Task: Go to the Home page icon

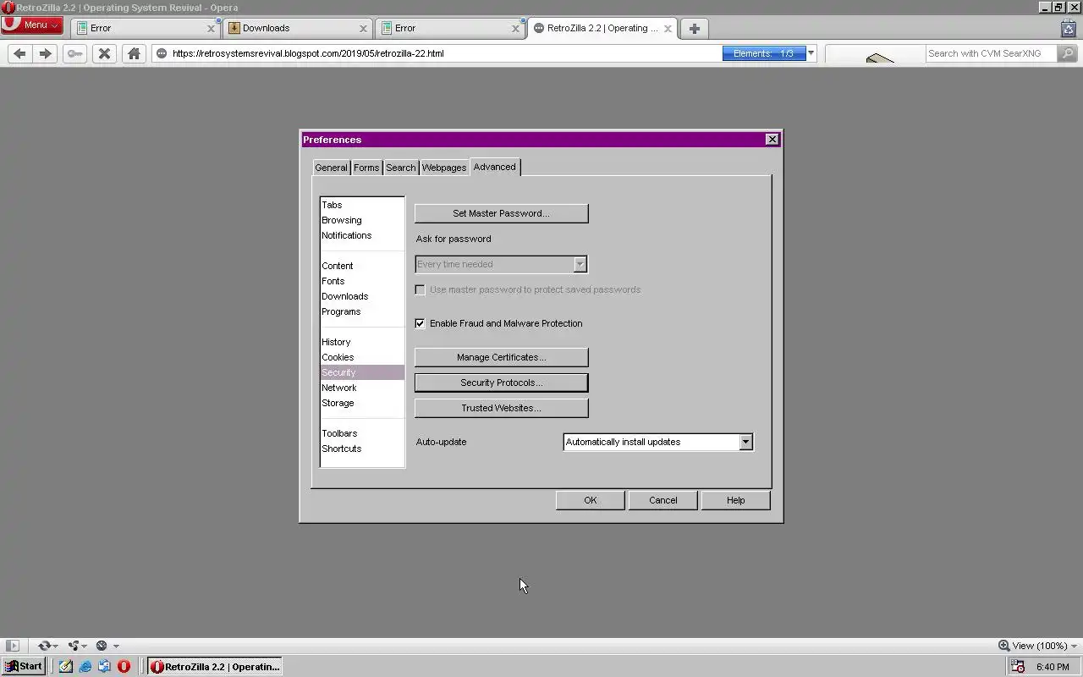Action: (134, 53)
